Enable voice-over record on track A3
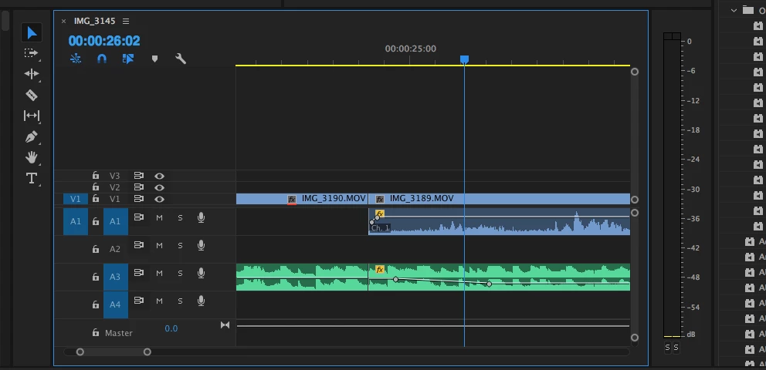Screen dimensions: 766x370 (201, 274)
